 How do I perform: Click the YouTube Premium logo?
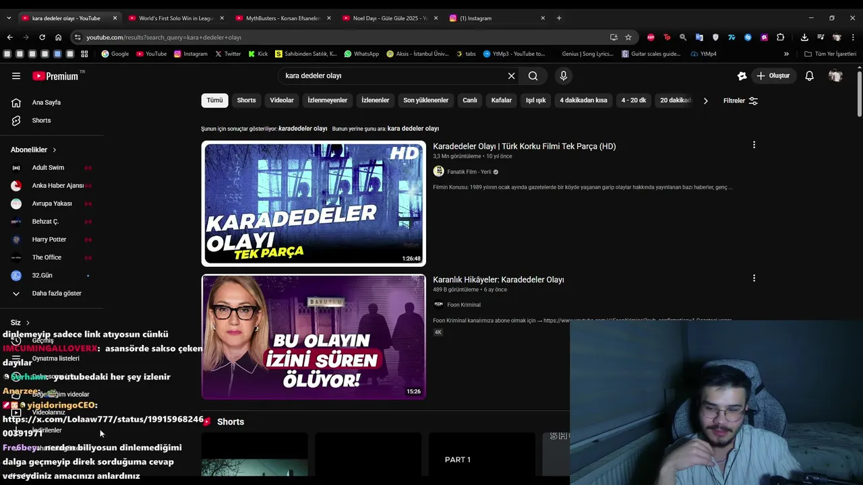[56, 76]
